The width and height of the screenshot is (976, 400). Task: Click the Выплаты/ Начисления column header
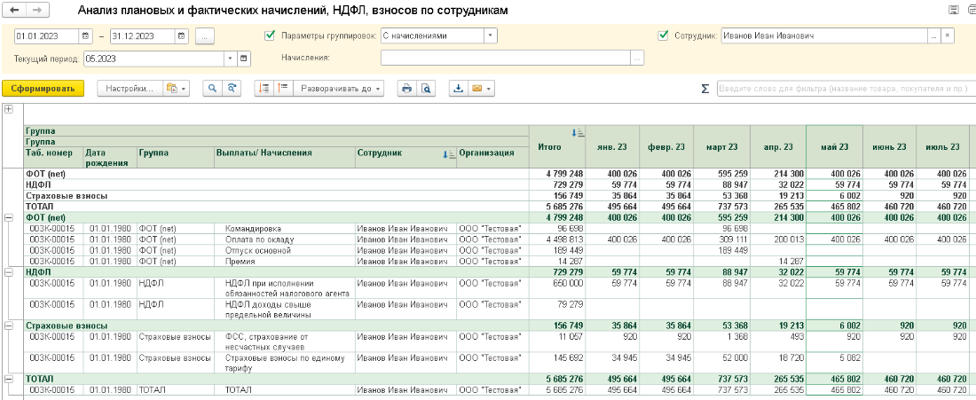(285, 157)
